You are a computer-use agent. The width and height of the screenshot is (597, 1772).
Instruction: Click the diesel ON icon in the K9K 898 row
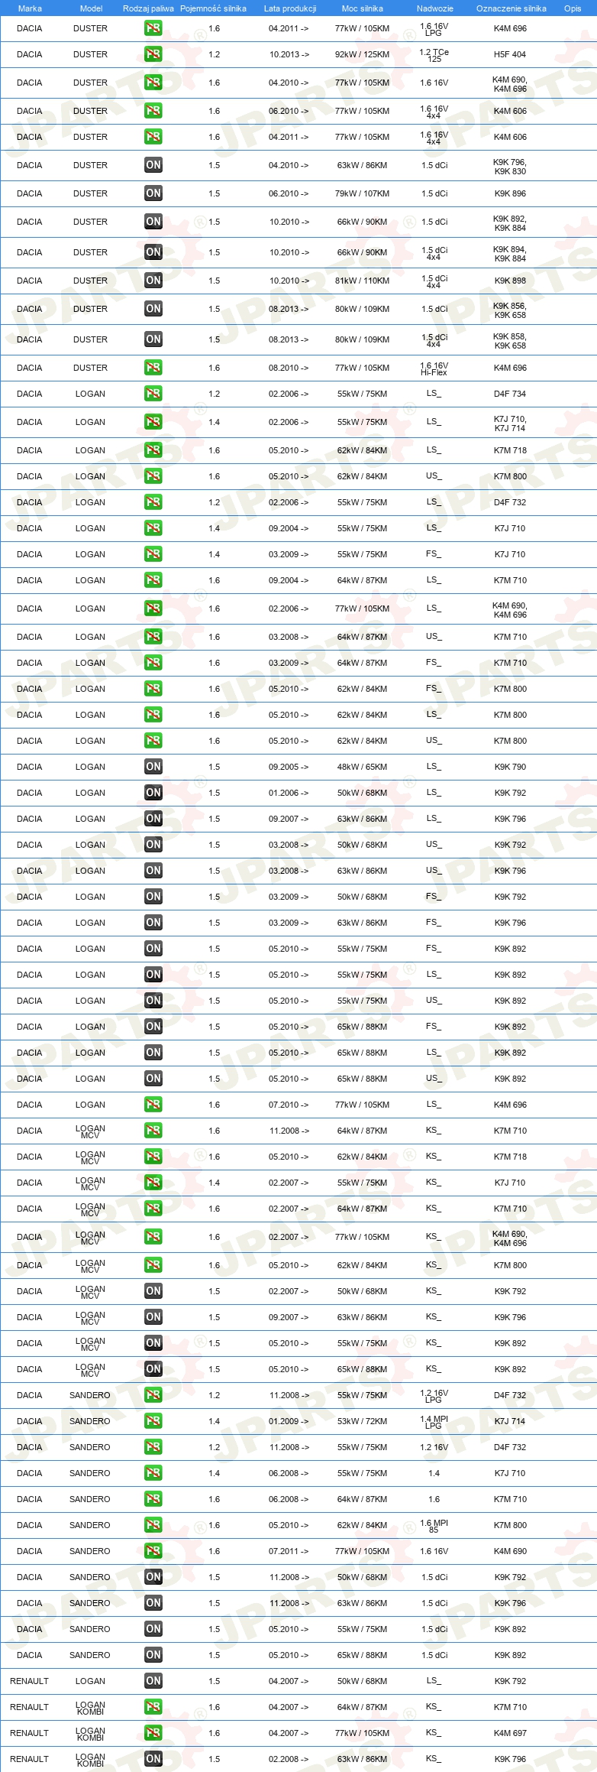(153, 281)
